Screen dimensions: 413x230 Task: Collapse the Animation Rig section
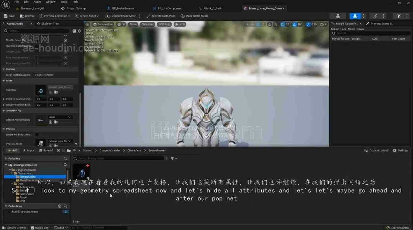tap(4, 111)
